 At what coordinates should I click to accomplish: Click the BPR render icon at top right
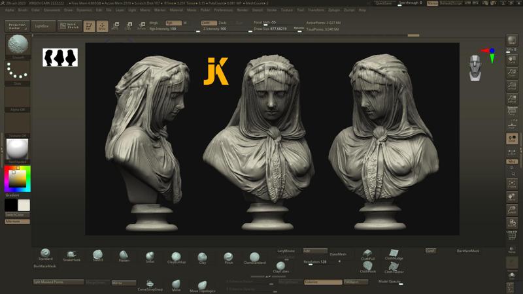tap(512, 41)
